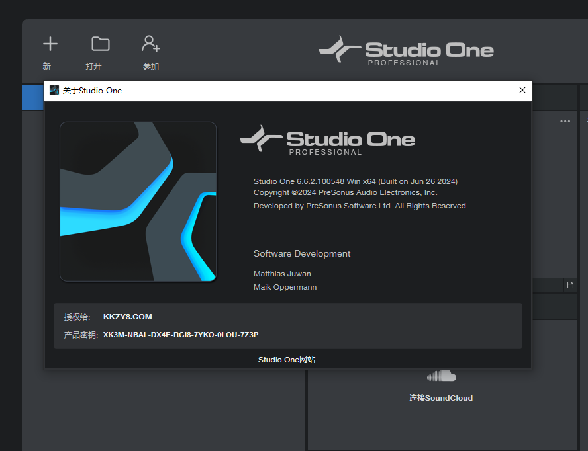Click the name Maik Oppermann
This screenshot has width=588, height=451.
(x=285, y=287)
